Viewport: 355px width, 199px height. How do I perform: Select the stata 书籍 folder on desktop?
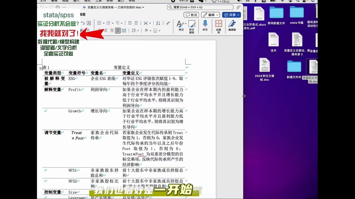tap(296, 15)
